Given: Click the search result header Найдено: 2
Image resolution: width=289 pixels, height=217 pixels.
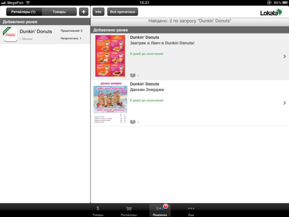Looking at the screenshot, I should 190,21.
